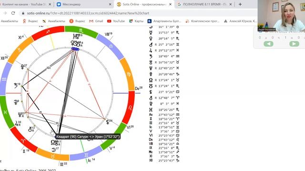Select the Jupiter row 29°12'37"
This screenshot has height=171, width=305.
[164, 50]
